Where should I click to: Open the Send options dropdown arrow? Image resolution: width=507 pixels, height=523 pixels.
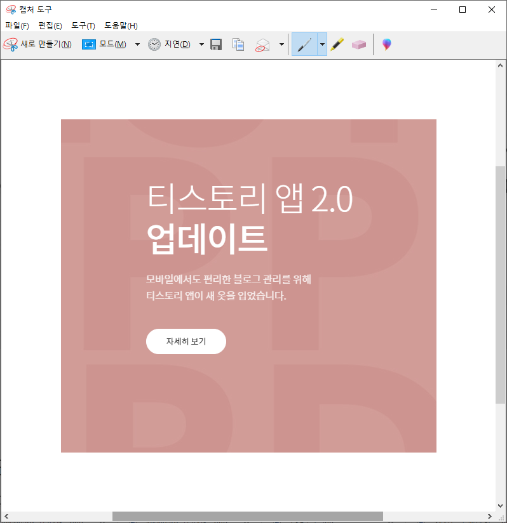[281, 44]
